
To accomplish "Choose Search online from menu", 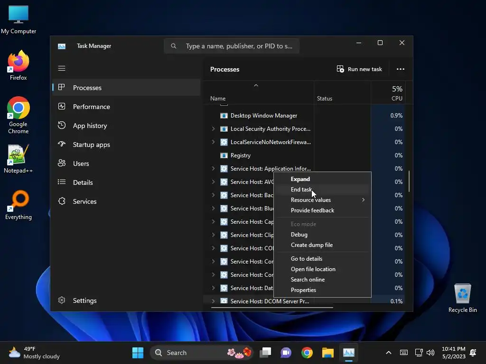I will tap(322, 280).
